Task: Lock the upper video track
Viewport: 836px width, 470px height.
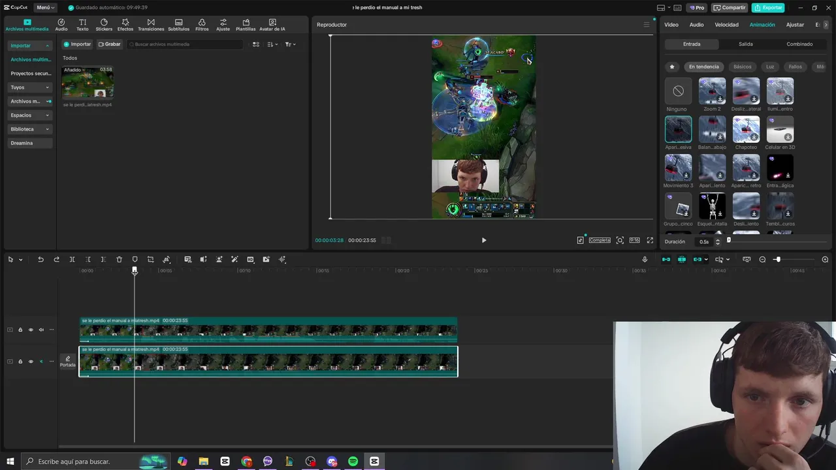Action: pos(20,330)
